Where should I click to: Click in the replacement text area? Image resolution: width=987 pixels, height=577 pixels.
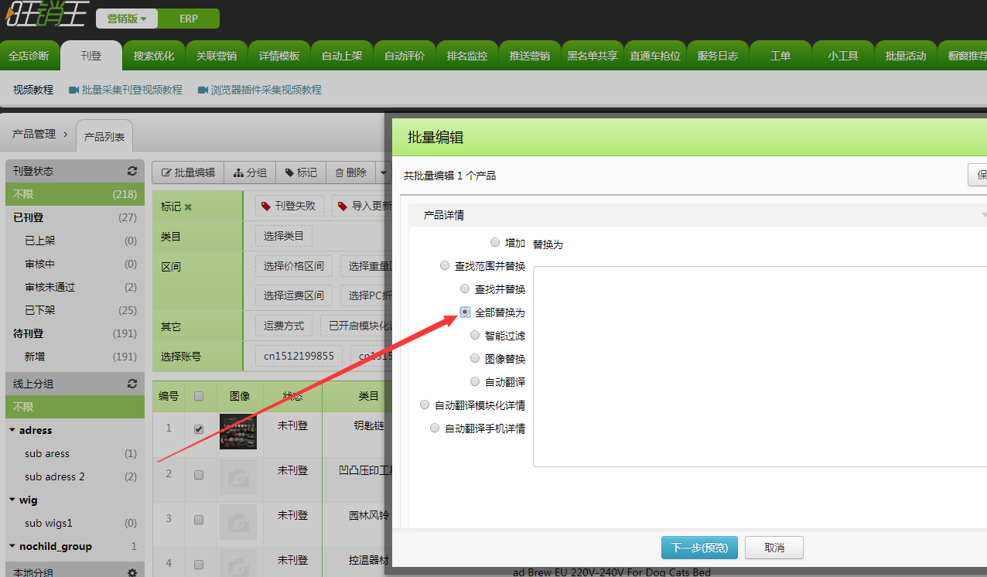coord(760,367)
